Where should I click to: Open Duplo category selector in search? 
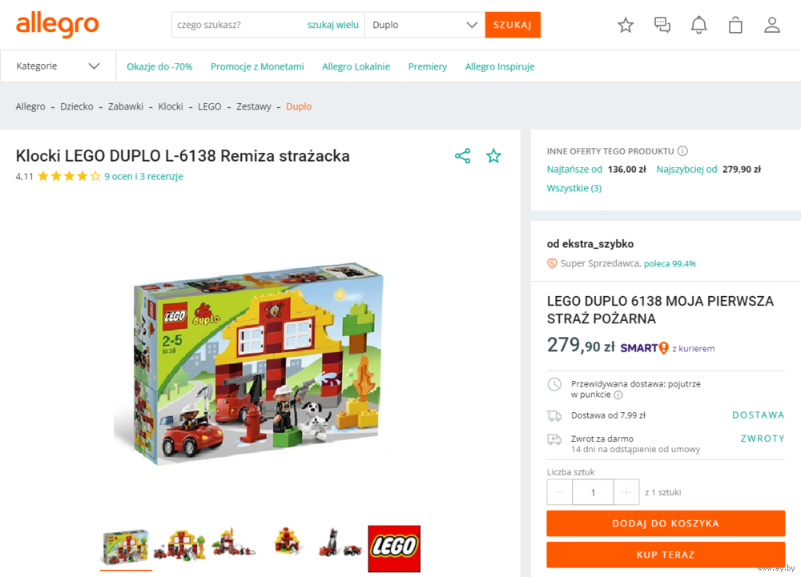pyautogui.click(x=425, y=25)
